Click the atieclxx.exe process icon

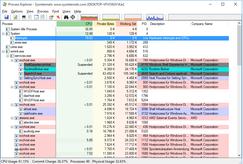pyautogui.click(x=21, y=123)
